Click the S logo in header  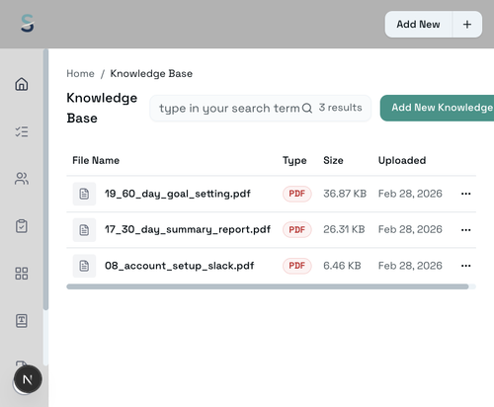coord(28,23)
